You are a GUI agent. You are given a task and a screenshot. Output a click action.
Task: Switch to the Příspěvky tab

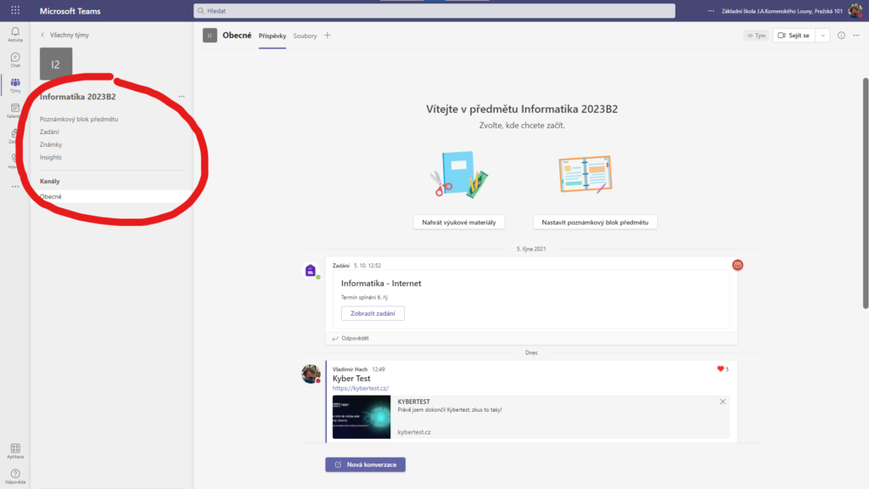click(x=272, y=36)
